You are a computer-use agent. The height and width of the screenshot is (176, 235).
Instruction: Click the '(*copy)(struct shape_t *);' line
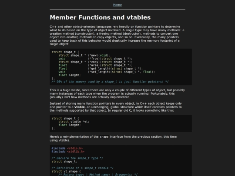pyautogui.click(x=95, y=62)
